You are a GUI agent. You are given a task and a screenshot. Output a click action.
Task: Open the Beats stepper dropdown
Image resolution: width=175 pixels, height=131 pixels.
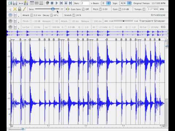pos(108,3)
